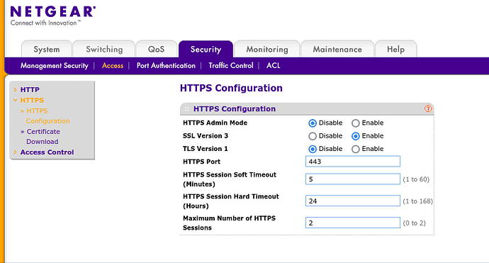Open the Security tab

206,49
